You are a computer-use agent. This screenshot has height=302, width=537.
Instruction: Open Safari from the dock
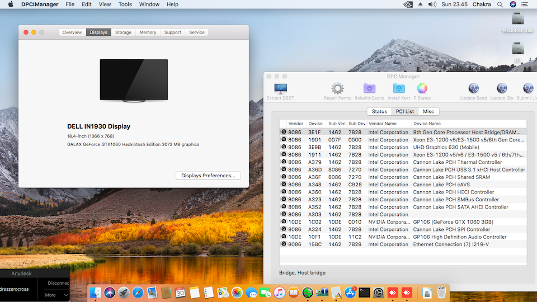point(138,292)
